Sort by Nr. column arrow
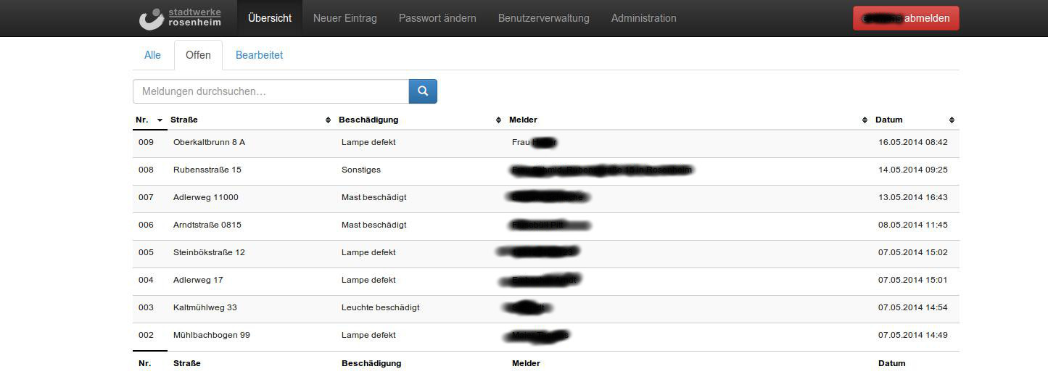Image resolution: width=1048 pixels, height=390 pixels. (160, 120)
